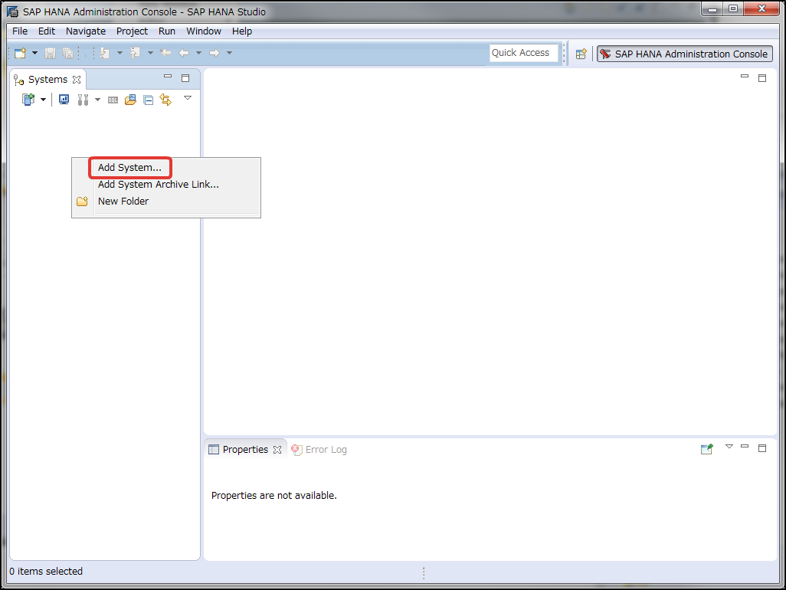Click the Forward navigation arrow

click(215, 53)
